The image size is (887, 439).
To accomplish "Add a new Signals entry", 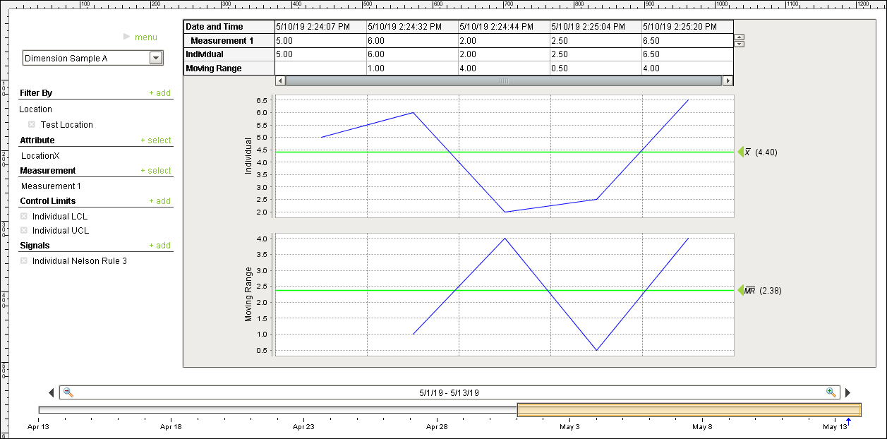I will coord(159,246).
